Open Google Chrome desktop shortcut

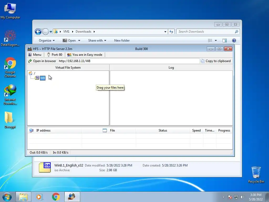click(10, 67)
